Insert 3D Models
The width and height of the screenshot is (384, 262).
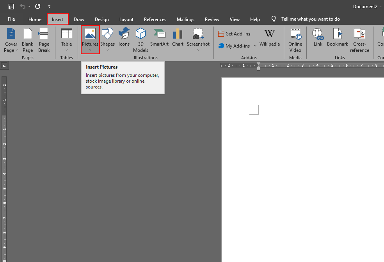coord(140,40)
